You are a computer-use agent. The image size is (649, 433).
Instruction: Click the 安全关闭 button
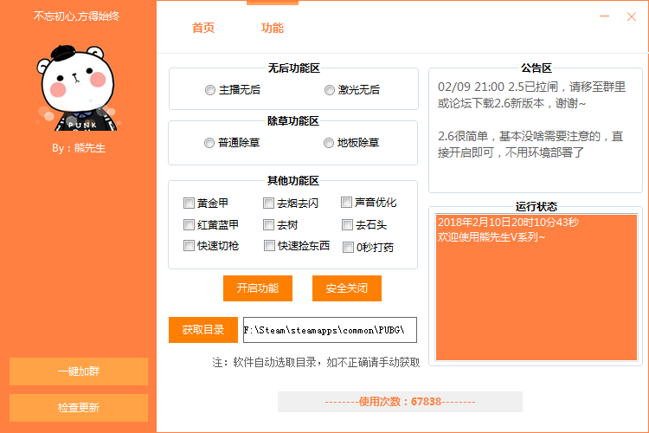coord(347,288)
